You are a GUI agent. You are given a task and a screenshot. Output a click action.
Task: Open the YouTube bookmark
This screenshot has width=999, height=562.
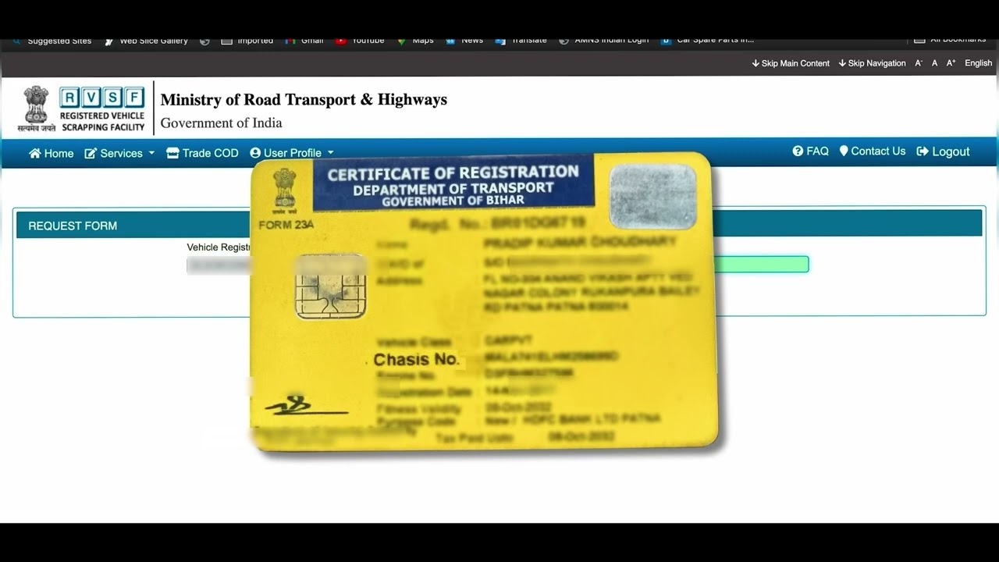pos(360,41)
